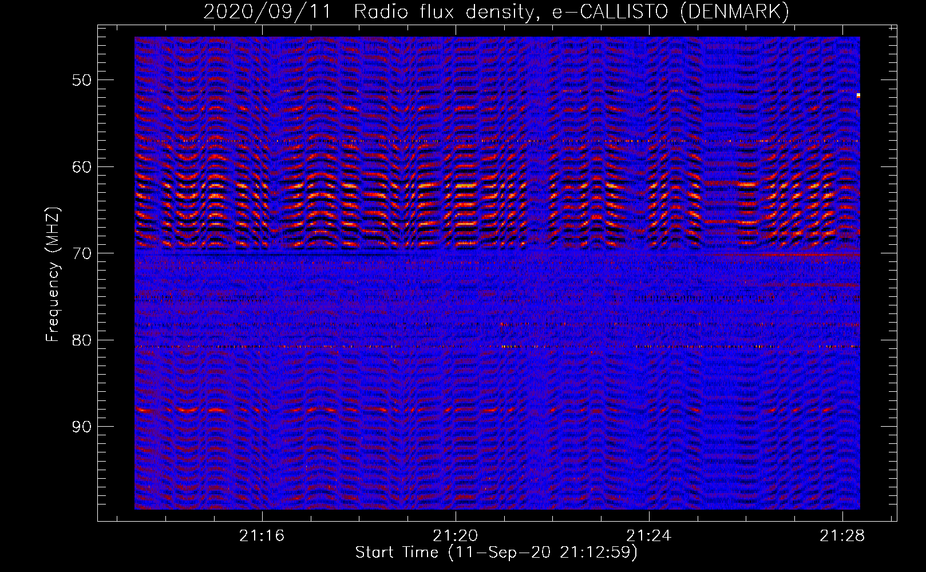926x572 pixels.
Task: Click the frequency tick label "60"
Action: coord(82,167)
